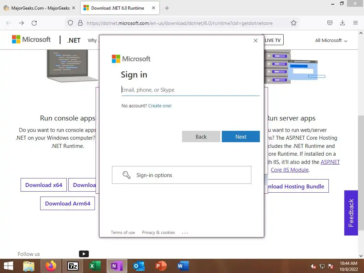Close the Download .NET 6.0 Runtime tab
Screen dimensions: 364x273
154,8
